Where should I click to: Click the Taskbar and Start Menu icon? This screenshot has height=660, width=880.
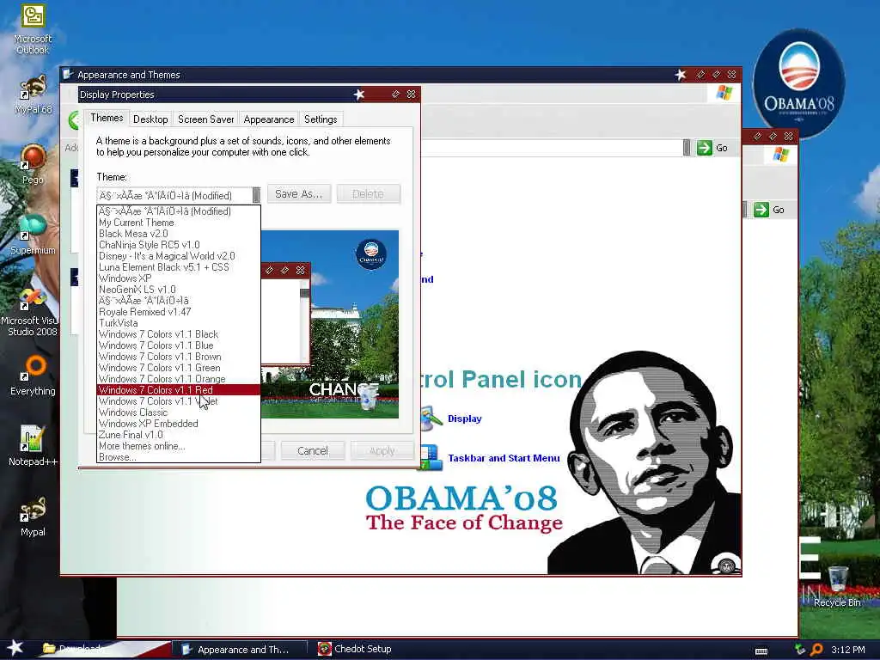431,458
